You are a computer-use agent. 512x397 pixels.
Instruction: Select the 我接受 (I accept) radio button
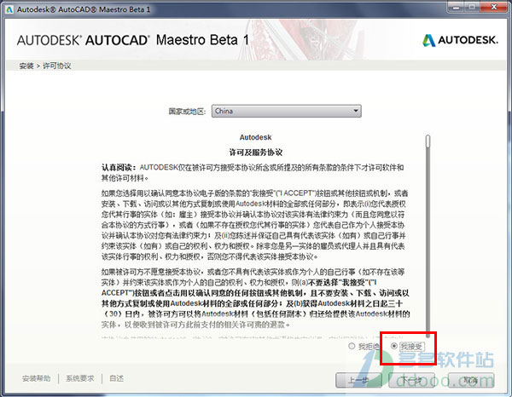point(394,346)
